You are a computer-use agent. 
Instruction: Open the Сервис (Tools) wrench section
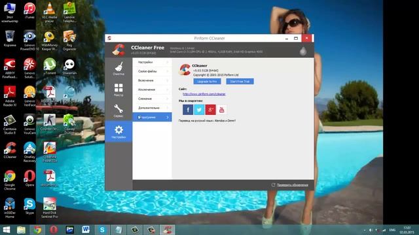point(118,110)
